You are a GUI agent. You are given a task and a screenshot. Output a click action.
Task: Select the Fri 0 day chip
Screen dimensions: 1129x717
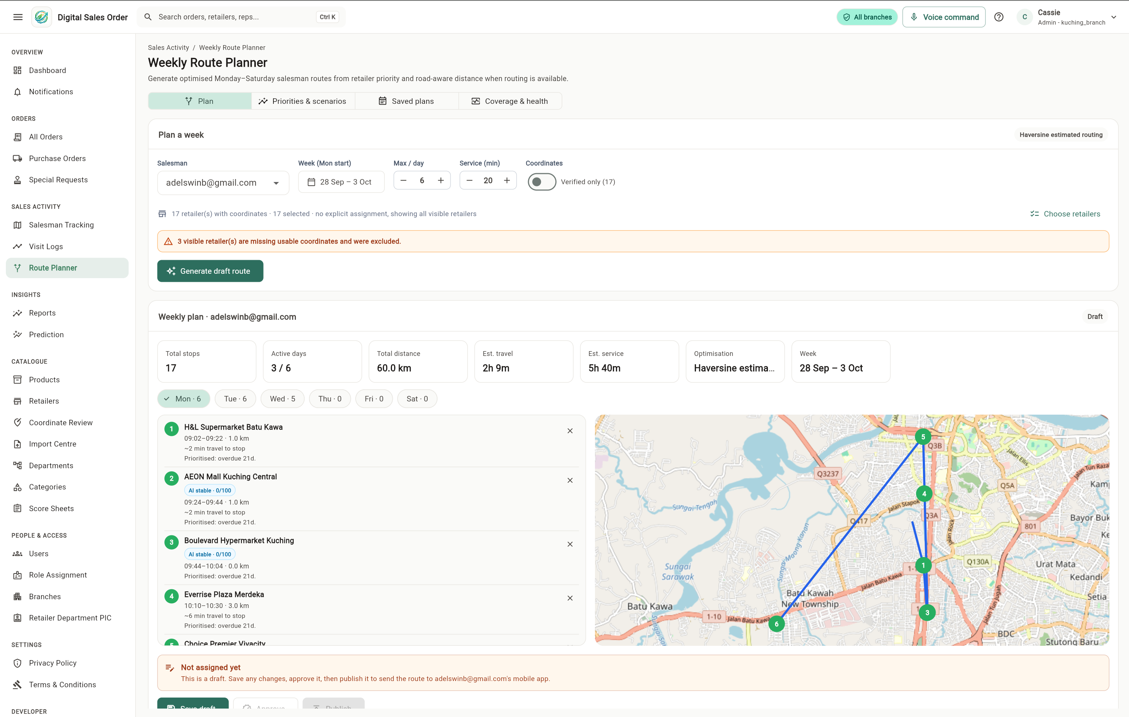374,399
